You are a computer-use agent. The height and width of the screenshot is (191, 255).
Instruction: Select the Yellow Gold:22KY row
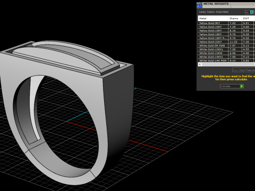(226, 42)
